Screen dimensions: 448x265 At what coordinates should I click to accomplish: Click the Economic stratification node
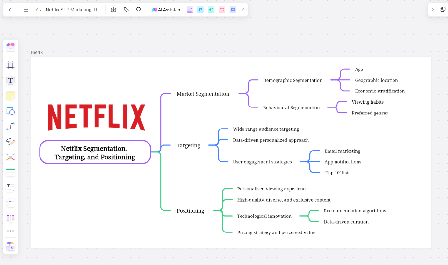coord(380,91)
